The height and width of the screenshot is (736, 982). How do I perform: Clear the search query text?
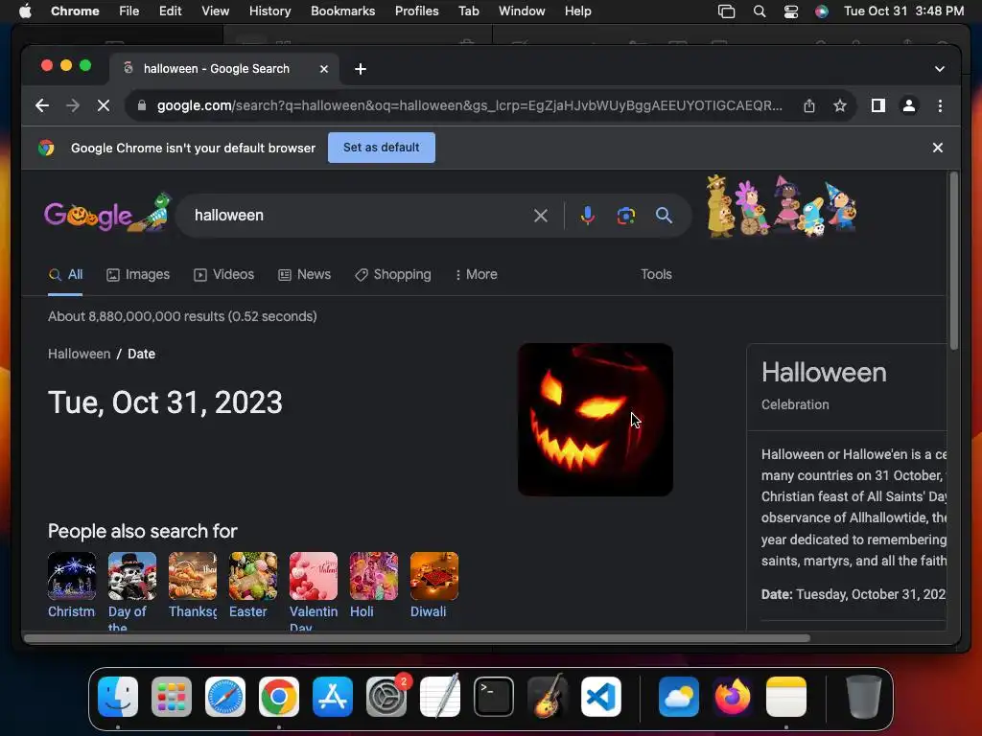[541, 216]
